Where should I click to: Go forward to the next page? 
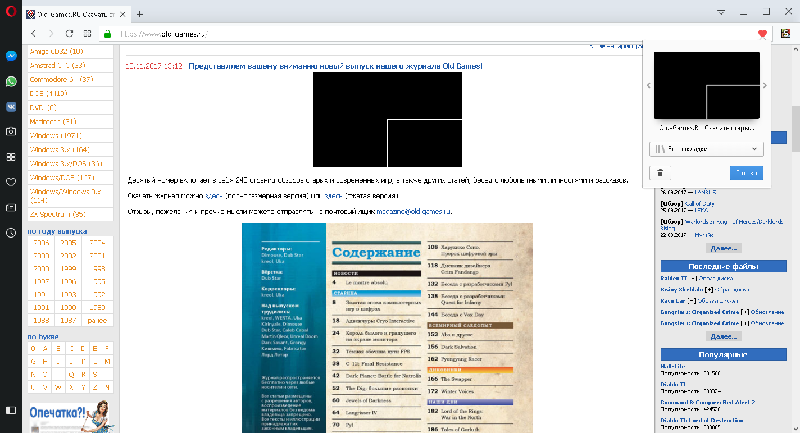[51, 34]
